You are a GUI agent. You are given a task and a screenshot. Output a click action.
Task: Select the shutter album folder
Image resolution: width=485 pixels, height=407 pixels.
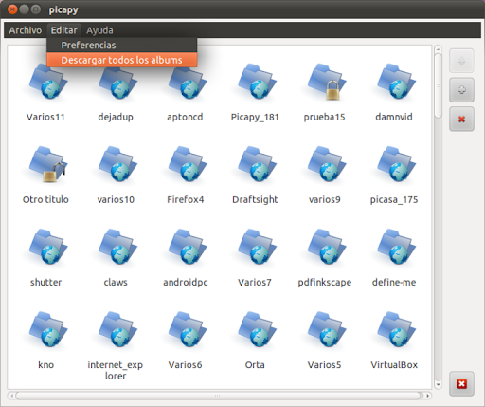pyautogui.click(x=47, y=248)
